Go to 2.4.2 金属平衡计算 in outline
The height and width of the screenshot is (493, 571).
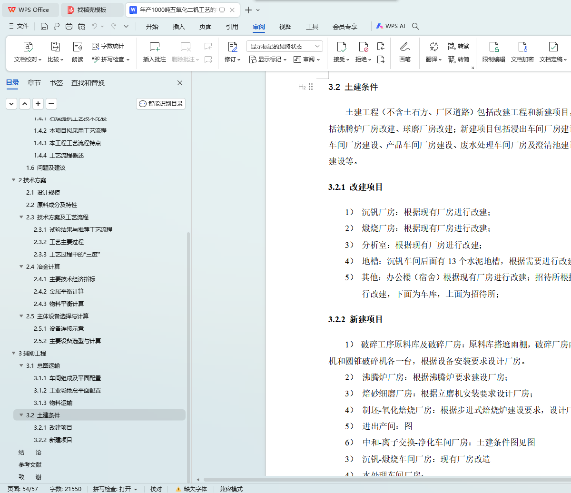[59, 291]
